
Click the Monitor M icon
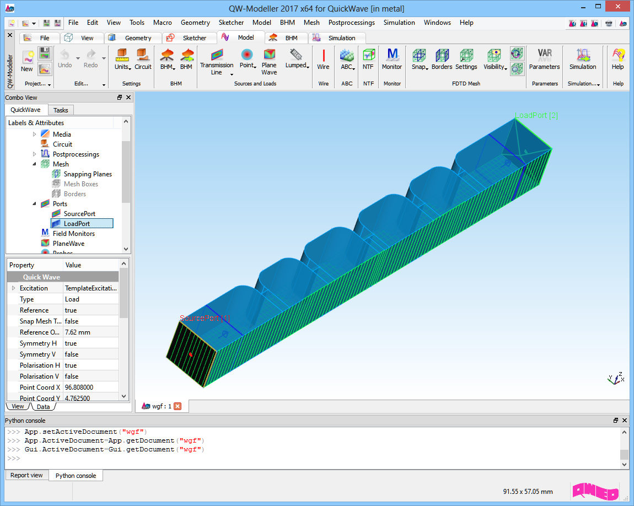pos(392,55)
